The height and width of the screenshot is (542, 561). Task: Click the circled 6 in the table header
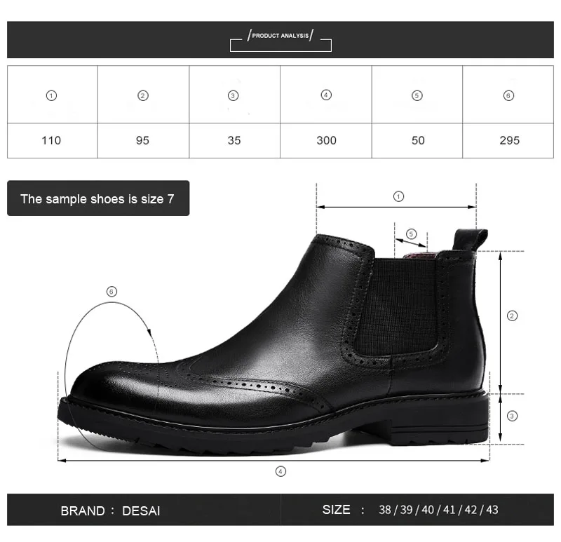[x=508, y=96]
